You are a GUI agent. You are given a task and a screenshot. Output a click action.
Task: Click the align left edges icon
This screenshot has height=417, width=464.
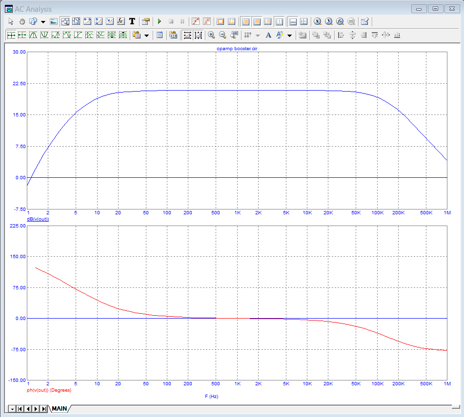click(x=341, y=35)
